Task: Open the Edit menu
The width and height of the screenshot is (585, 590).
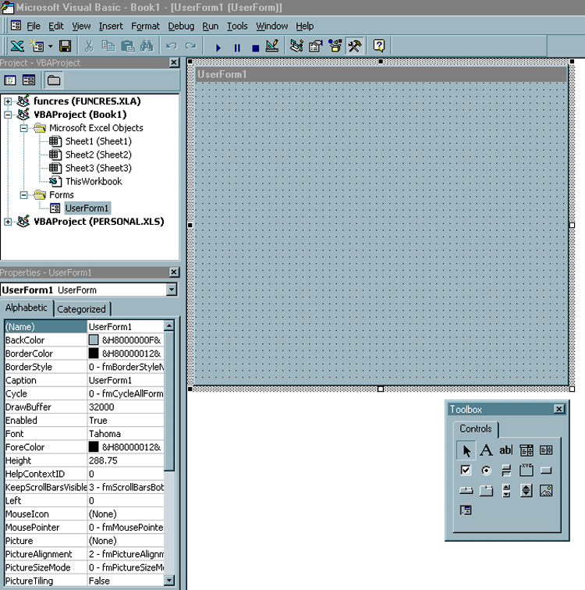Action: pos(55,26)
